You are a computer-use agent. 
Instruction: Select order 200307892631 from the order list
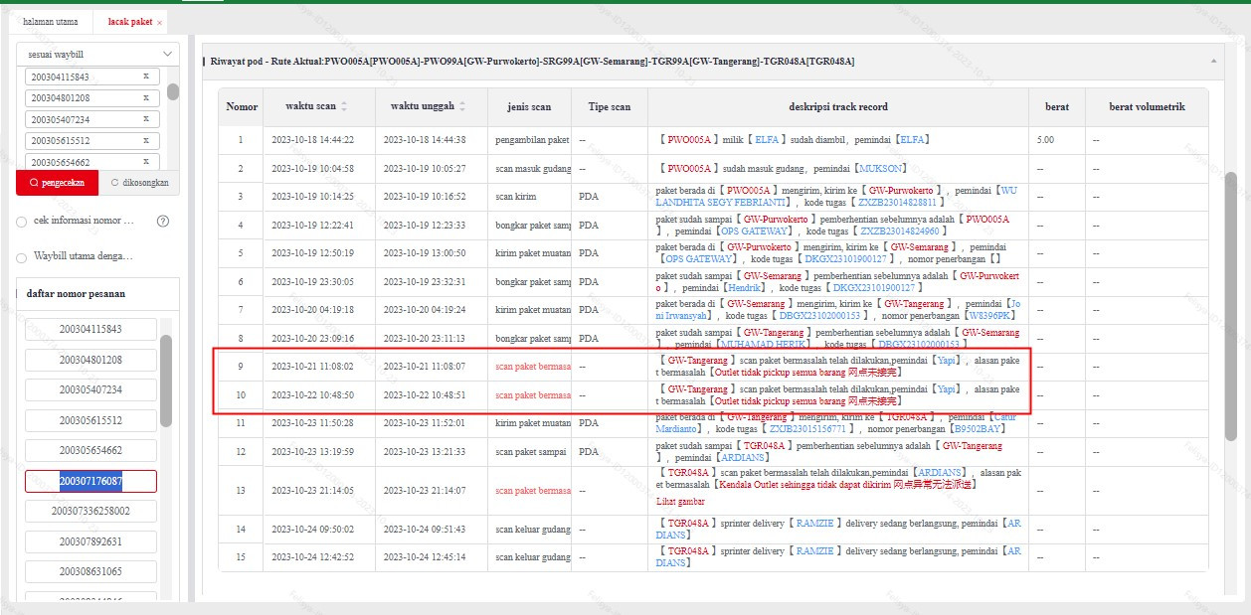90,541
